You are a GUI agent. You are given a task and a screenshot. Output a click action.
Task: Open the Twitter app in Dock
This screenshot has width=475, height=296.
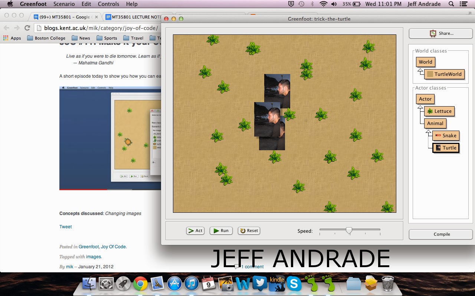(260, 284)
